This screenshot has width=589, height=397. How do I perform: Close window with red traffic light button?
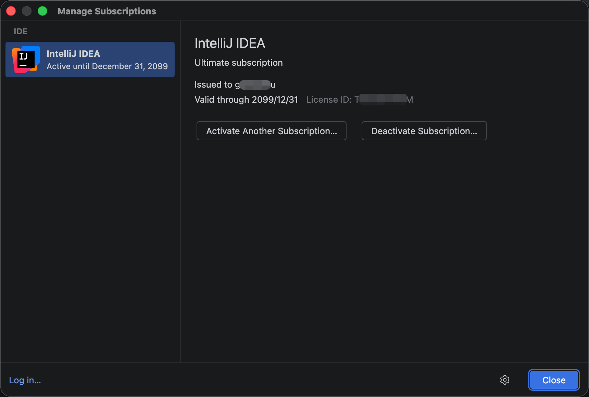pyautogui.click(x=11, y=11)
